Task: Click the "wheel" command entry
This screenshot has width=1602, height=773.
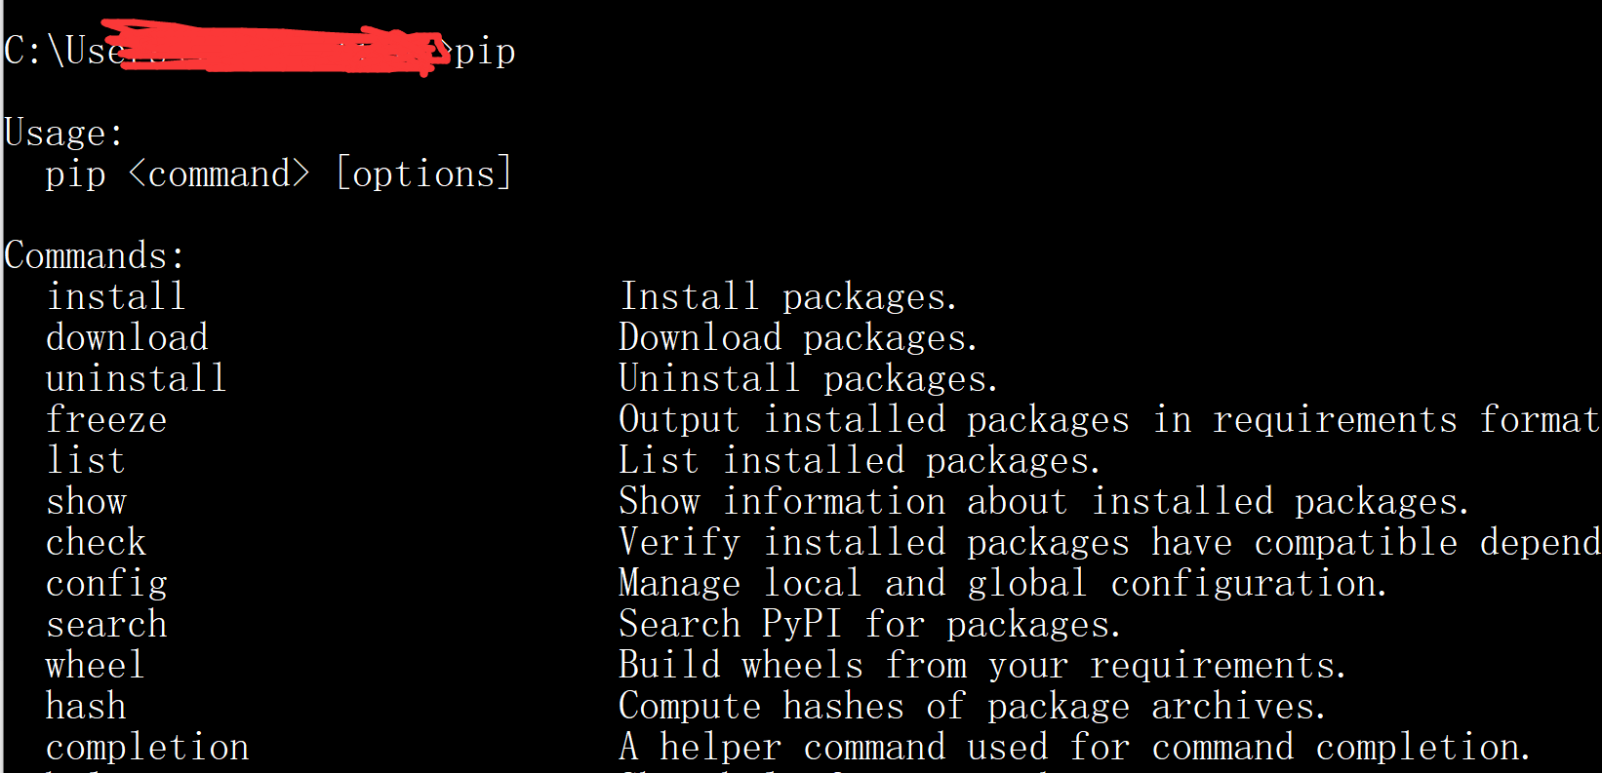Action: [x=96, y=665]
